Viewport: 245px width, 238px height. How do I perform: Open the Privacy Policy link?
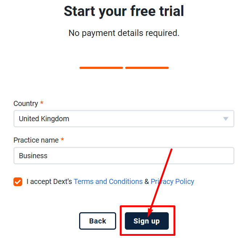[172, 181]
